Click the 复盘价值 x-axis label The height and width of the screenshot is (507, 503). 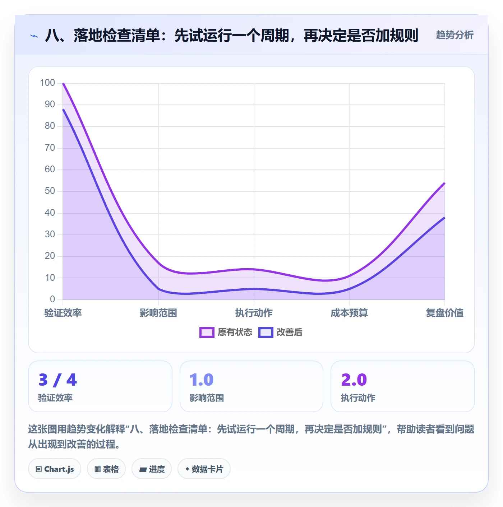point(445,313)
